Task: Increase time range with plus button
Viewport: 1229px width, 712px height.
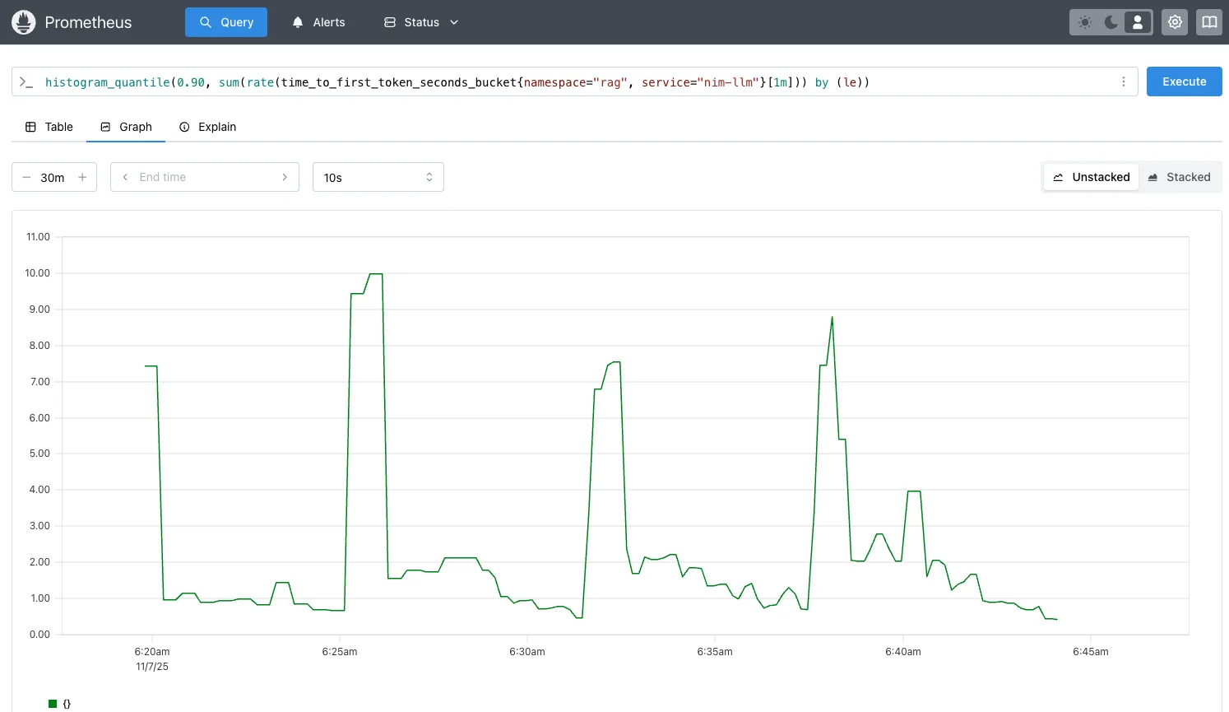Action: point(82,177)
